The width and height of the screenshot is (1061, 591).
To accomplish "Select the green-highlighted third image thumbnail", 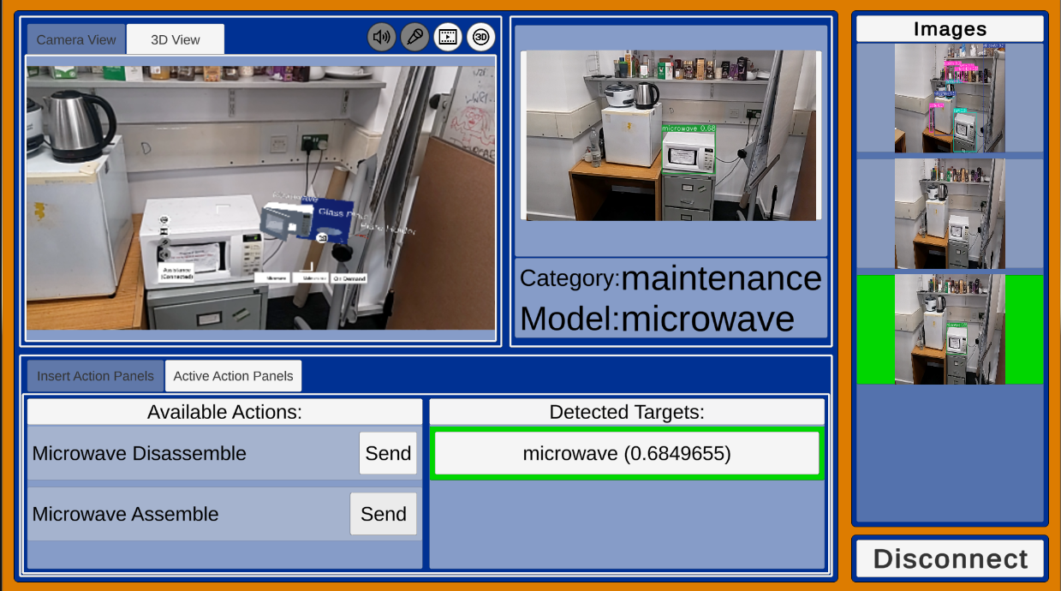I will (950, 329).
